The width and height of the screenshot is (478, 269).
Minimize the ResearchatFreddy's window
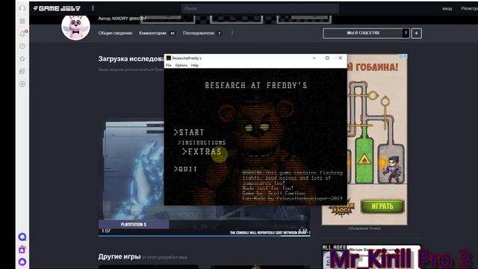click(x=314, y=58)
